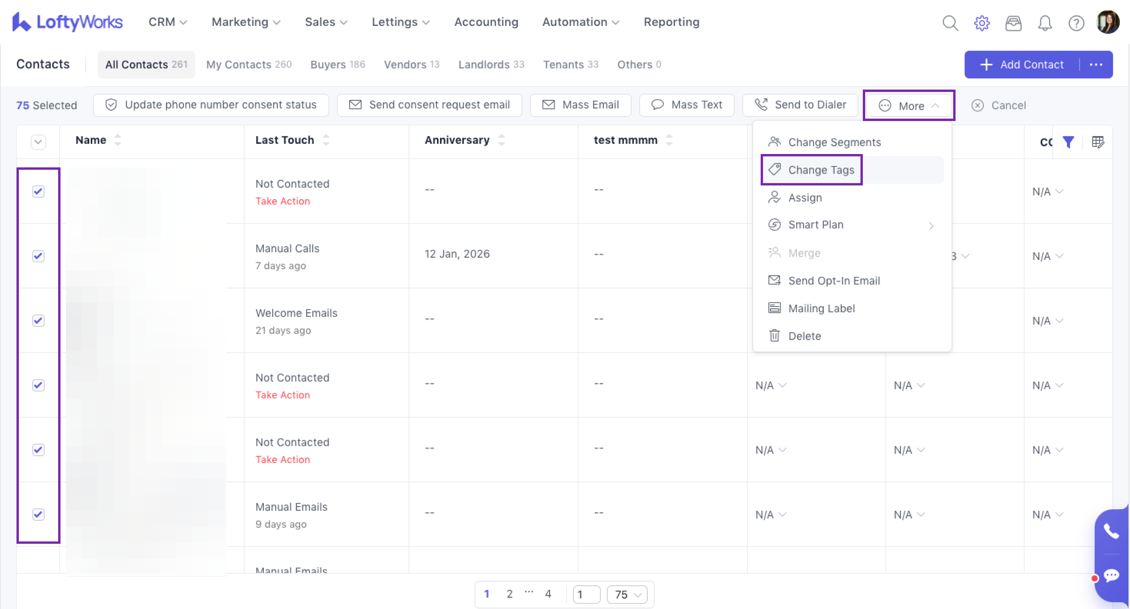1130x609 pixels.
Task: Switch to the Buyers tab
Action: click(338, 64)
